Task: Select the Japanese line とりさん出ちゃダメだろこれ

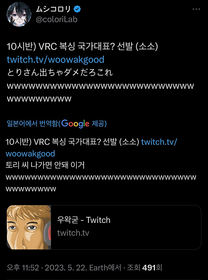Action: (x=60, y=73)
